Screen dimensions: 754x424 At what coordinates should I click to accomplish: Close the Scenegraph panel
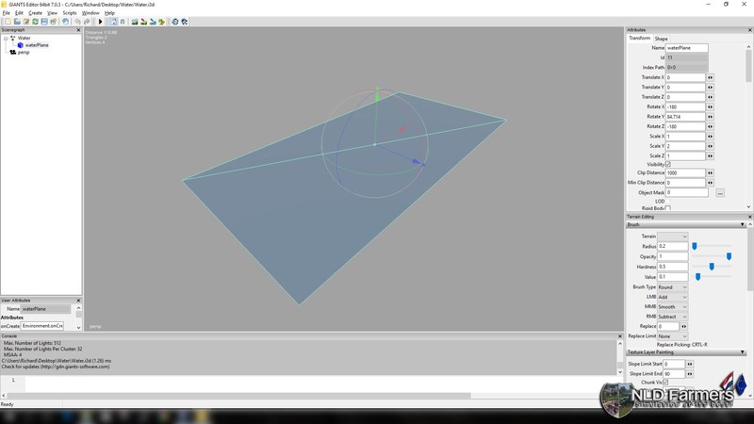tap(78, 30)
